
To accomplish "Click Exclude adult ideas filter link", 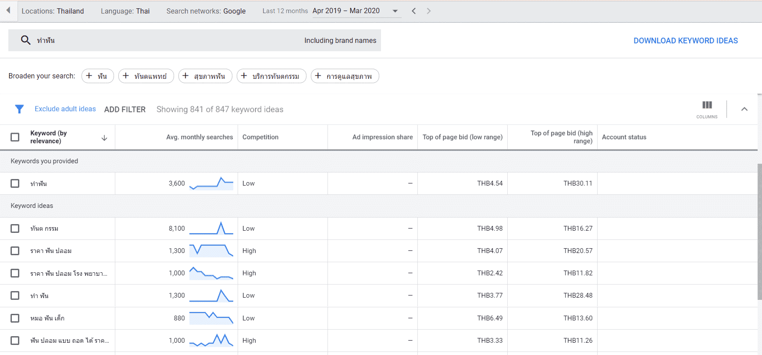I will (65, 109).
